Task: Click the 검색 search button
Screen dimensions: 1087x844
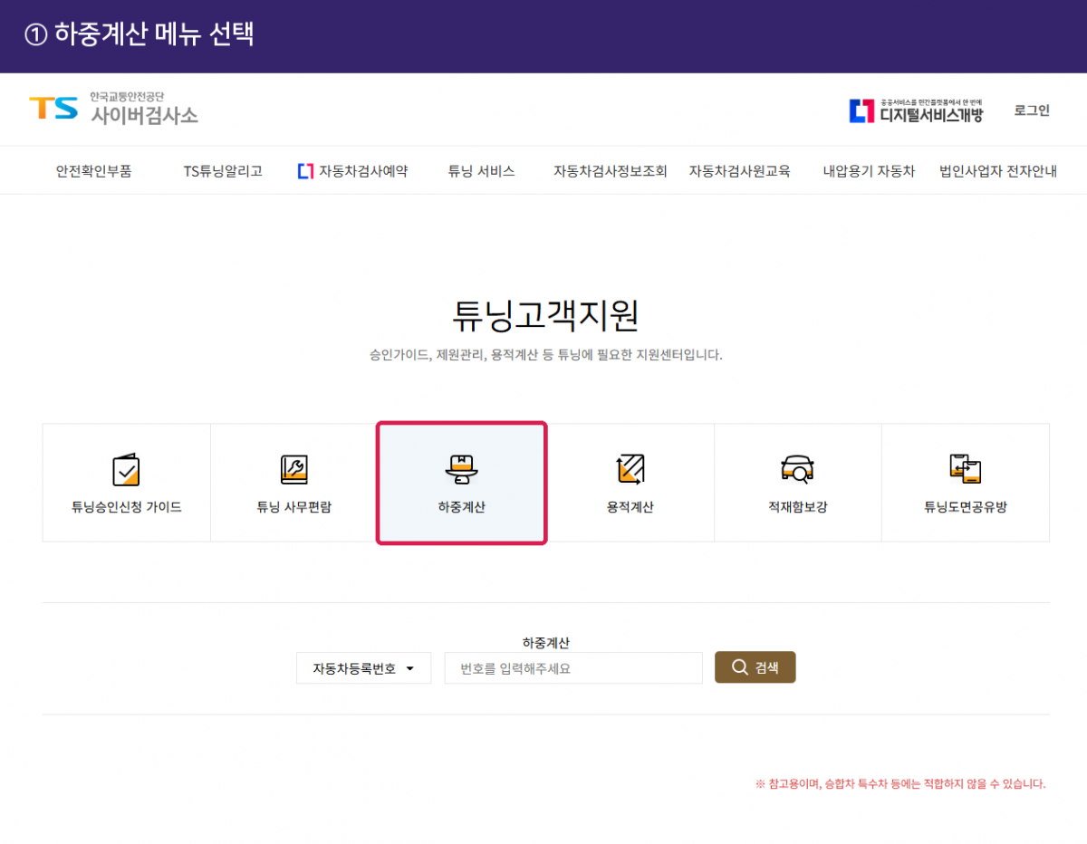Action: coord(755,667)
